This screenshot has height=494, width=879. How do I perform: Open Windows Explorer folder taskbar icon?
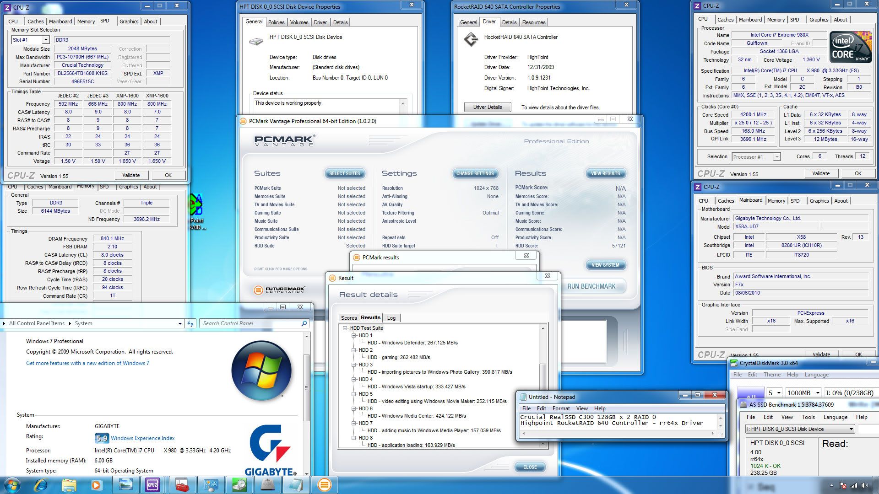pyautogui.click(x=69, y=485)
